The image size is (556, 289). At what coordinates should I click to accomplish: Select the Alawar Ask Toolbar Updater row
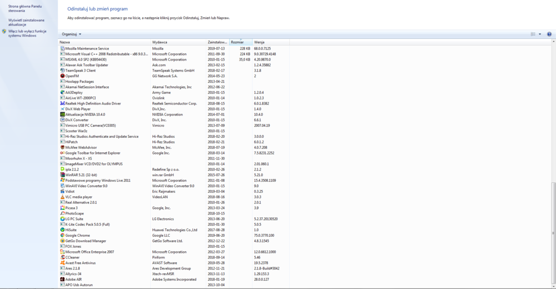click(173, 65)
